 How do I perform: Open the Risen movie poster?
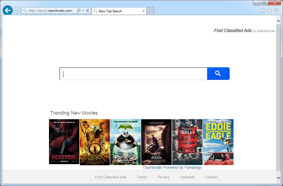pos(156,142)
